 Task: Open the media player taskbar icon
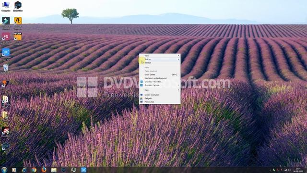tap(14, 170)
